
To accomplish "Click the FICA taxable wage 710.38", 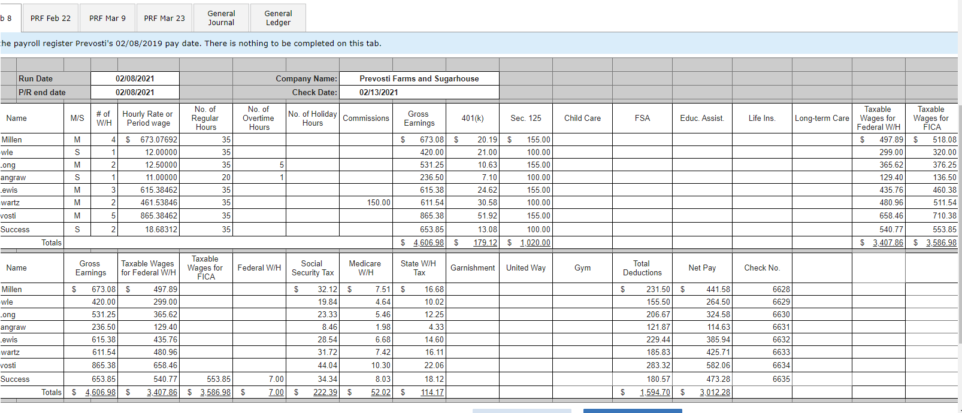I will [931, 215].
